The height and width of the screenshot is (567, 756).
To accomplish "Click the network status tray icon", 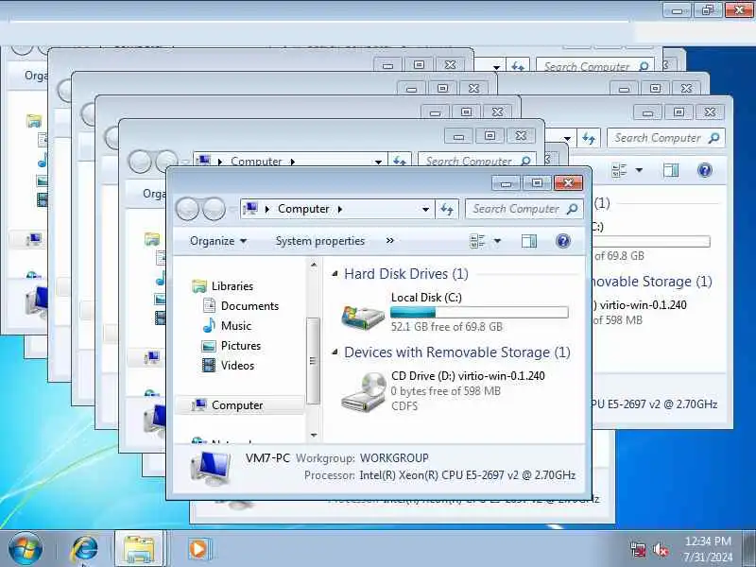I will (x=639, y=550).
